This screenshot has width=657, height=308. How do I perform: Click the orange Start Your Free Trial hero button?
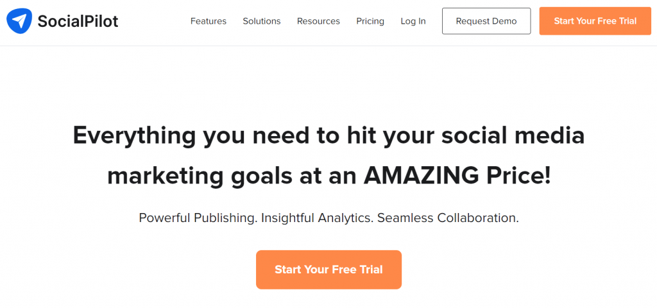click(x=329, y=269)
